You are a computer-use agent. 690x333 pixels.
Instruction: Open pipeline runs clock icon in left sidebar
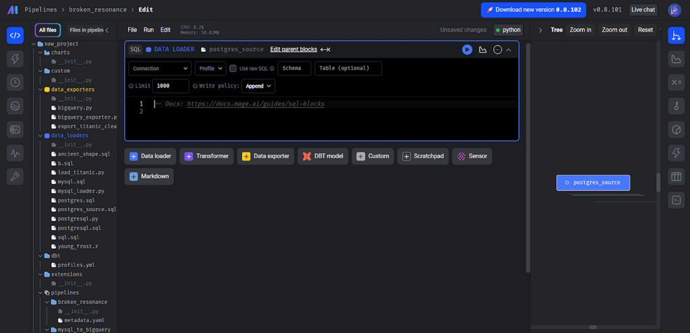(15, 82)
